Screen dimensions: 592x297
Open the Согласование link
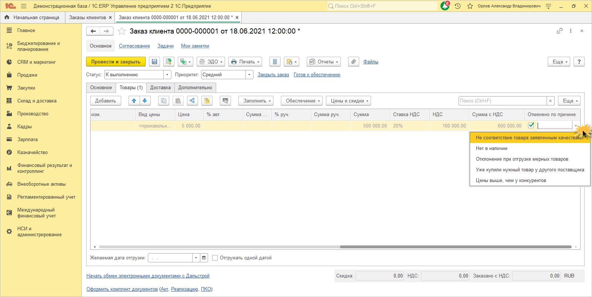(x=135, y=46)
